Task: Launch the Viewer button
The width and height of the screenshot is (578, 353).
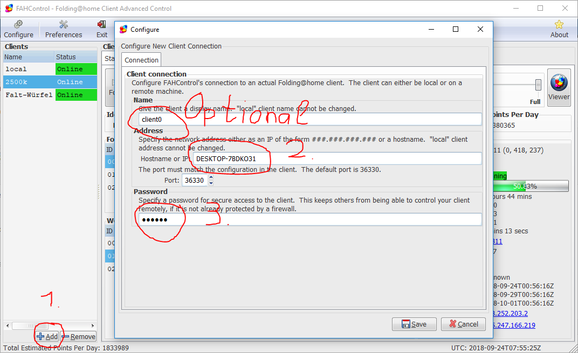Action: [559, 87]
